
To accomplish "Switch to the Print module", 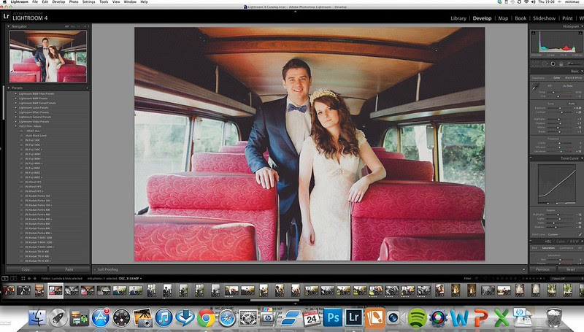I will pos(567,18).
